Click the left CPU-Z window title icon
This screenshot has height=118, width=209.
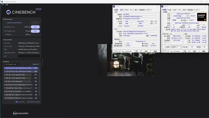tap(114, 7)
